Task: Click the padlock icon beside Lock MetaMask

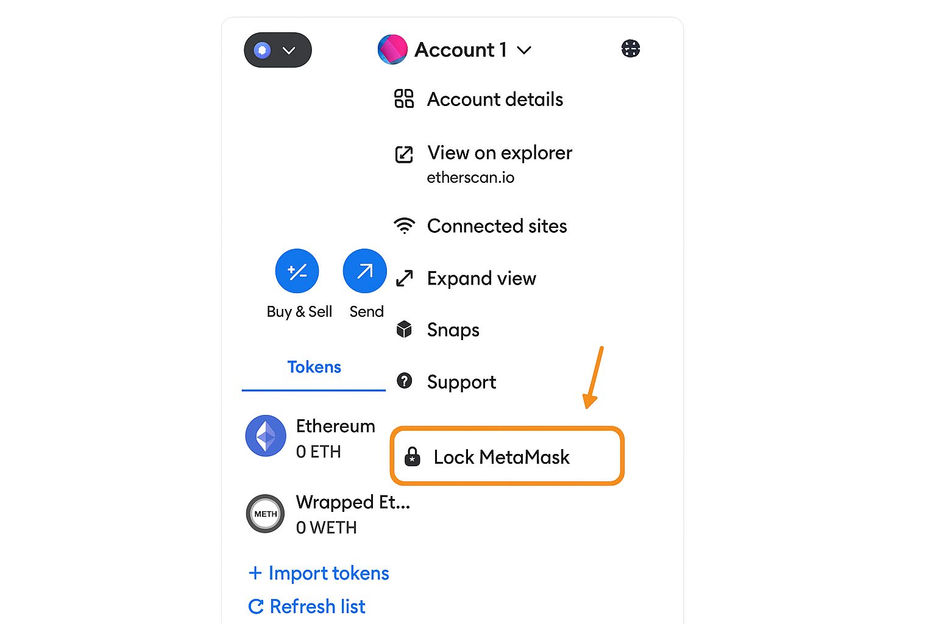Action: pos(413,456)
